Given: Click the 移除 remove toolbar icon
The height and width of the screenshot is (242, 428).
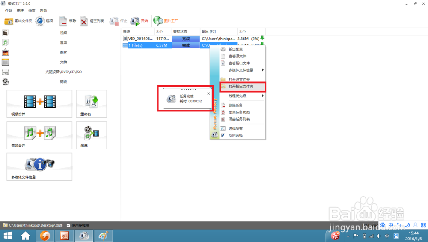Looking at the screenshot, I should click(x=68, y=21).
